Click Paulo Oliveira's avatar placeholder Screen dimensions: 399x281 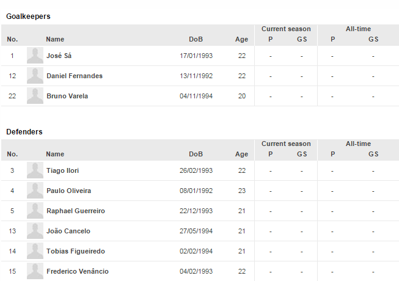[x=35, y=191]
